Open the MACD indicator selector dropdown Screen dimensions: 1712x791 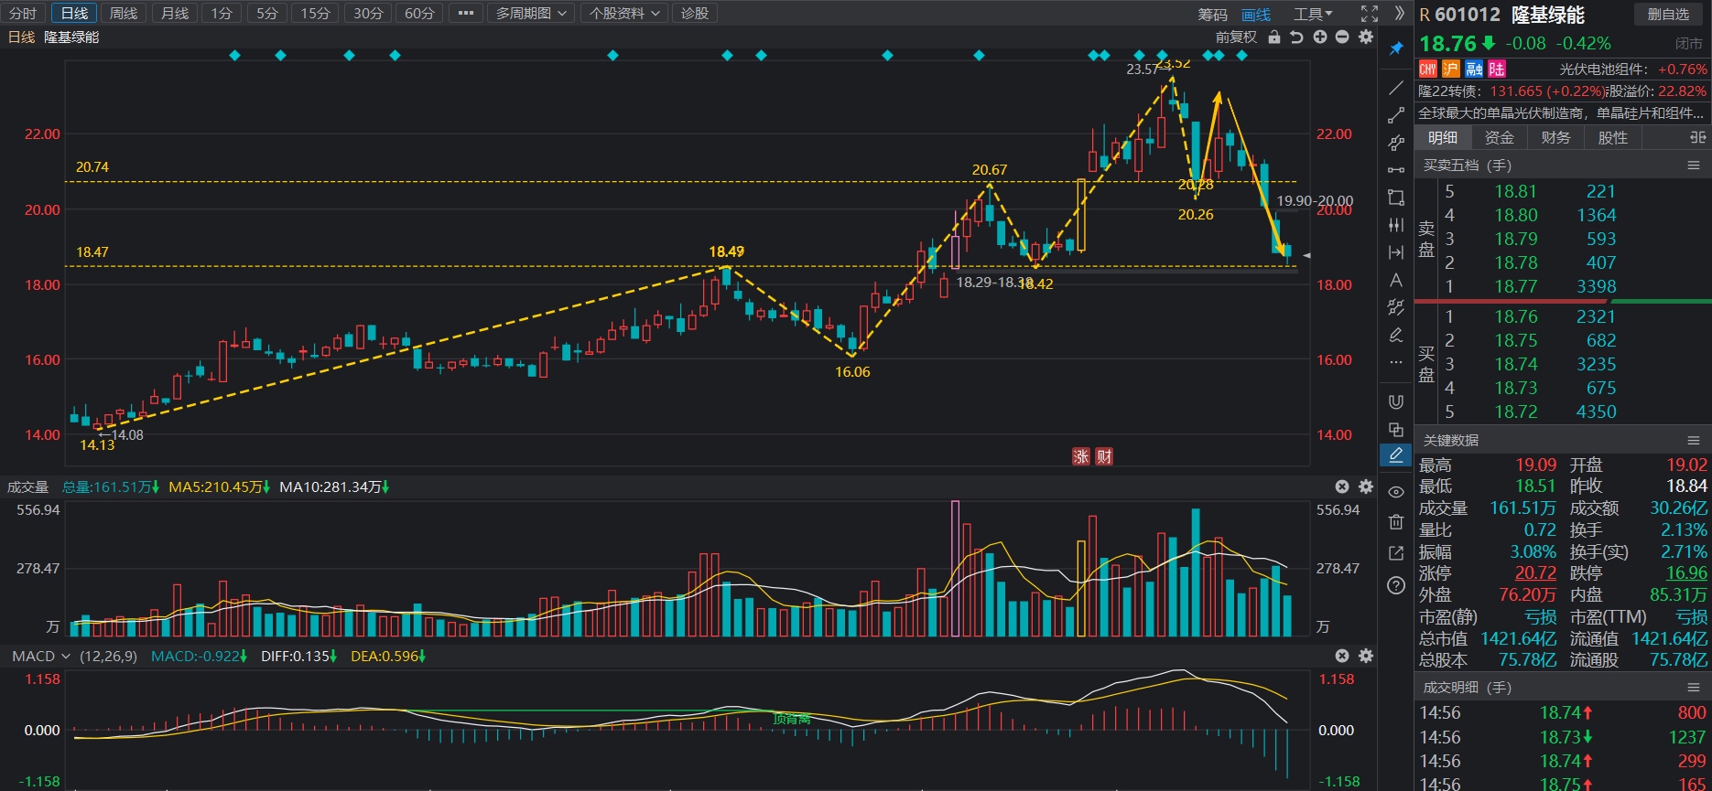tap(41, 657)
